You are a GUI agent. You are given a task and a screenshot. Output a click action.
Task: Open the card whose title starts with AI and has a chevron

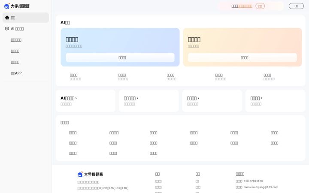pyautogui.click(x=85, y=101)
